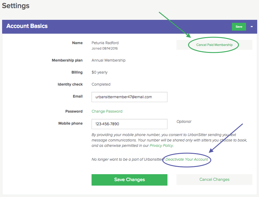
Task: Click the Email field label
Action: pos(78,96)
